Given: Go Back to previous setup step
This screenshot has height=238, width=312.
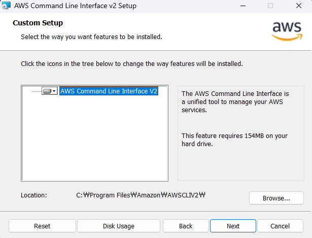Looking at the screenshot, I should (x=186, y=226).
